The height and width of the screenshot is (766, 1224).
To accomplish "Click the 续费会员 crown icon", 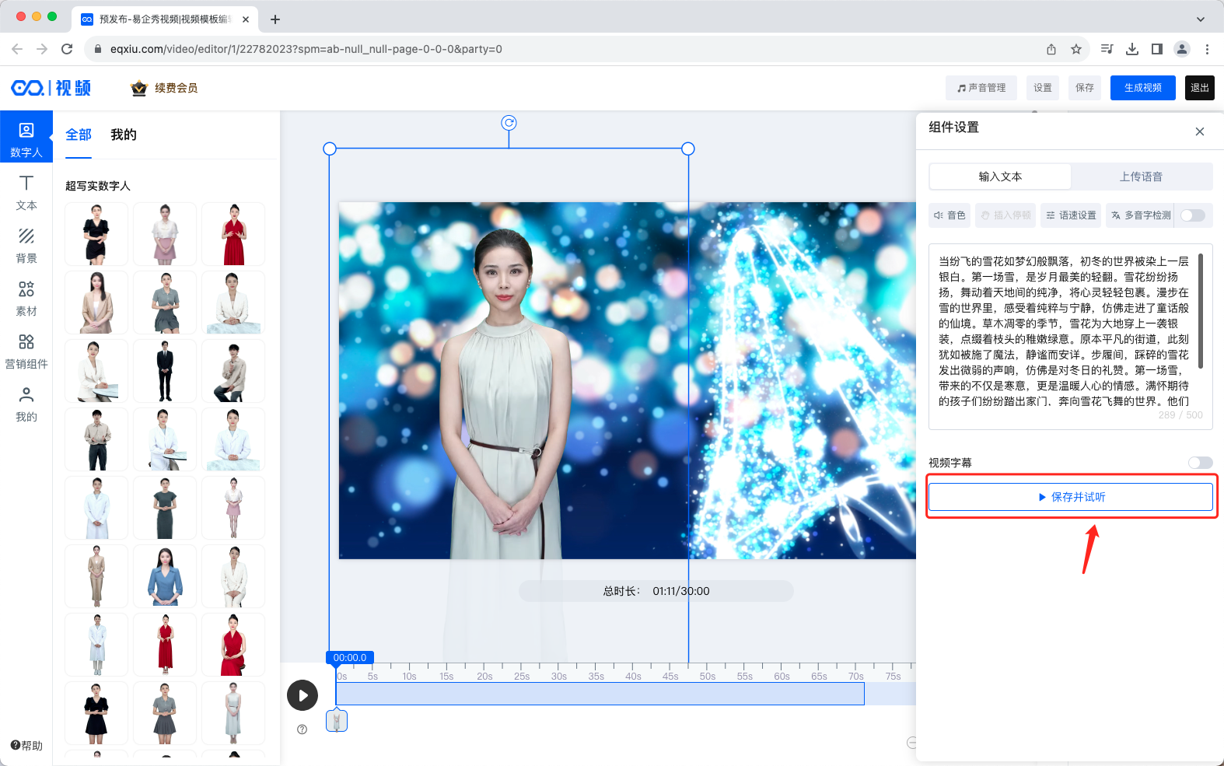I will click(139, 88).
